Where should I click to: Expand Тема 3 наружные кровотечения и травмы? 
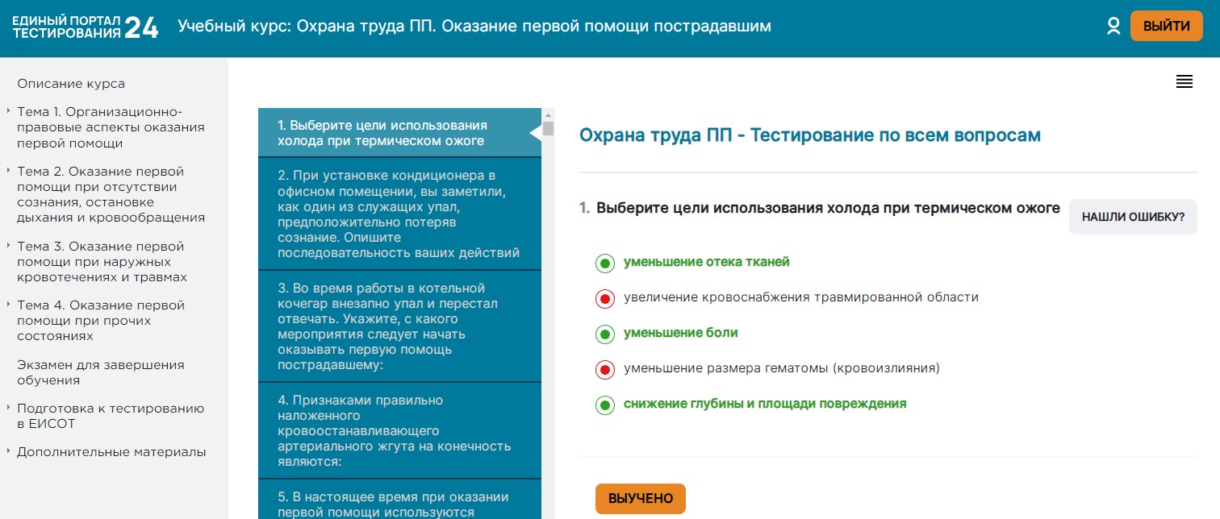tap(102, 261)
